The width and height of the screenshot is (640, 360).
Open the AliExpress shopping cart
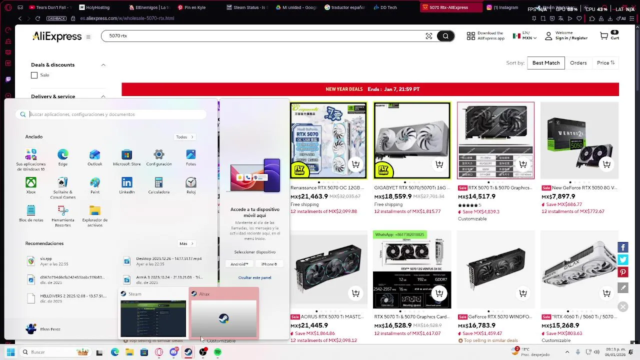pyautogui.click(x=609, y=35)
